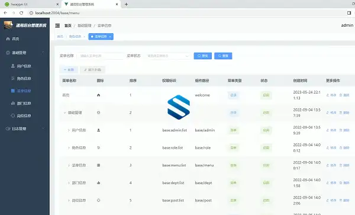The width and height of the screenshot is (355, 215).
Task: Delete the base/post row
Action: [344, 201]
